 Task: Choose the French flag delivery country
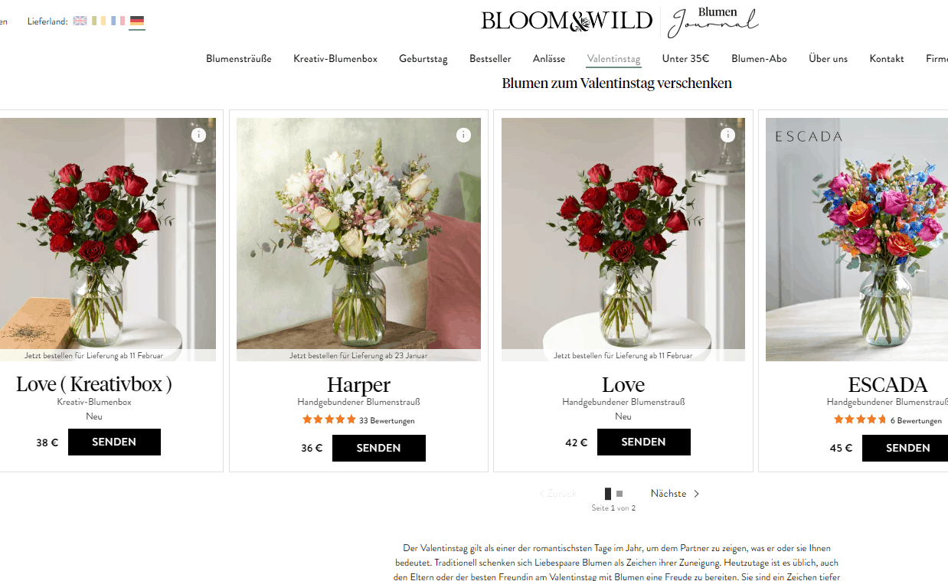118,21
